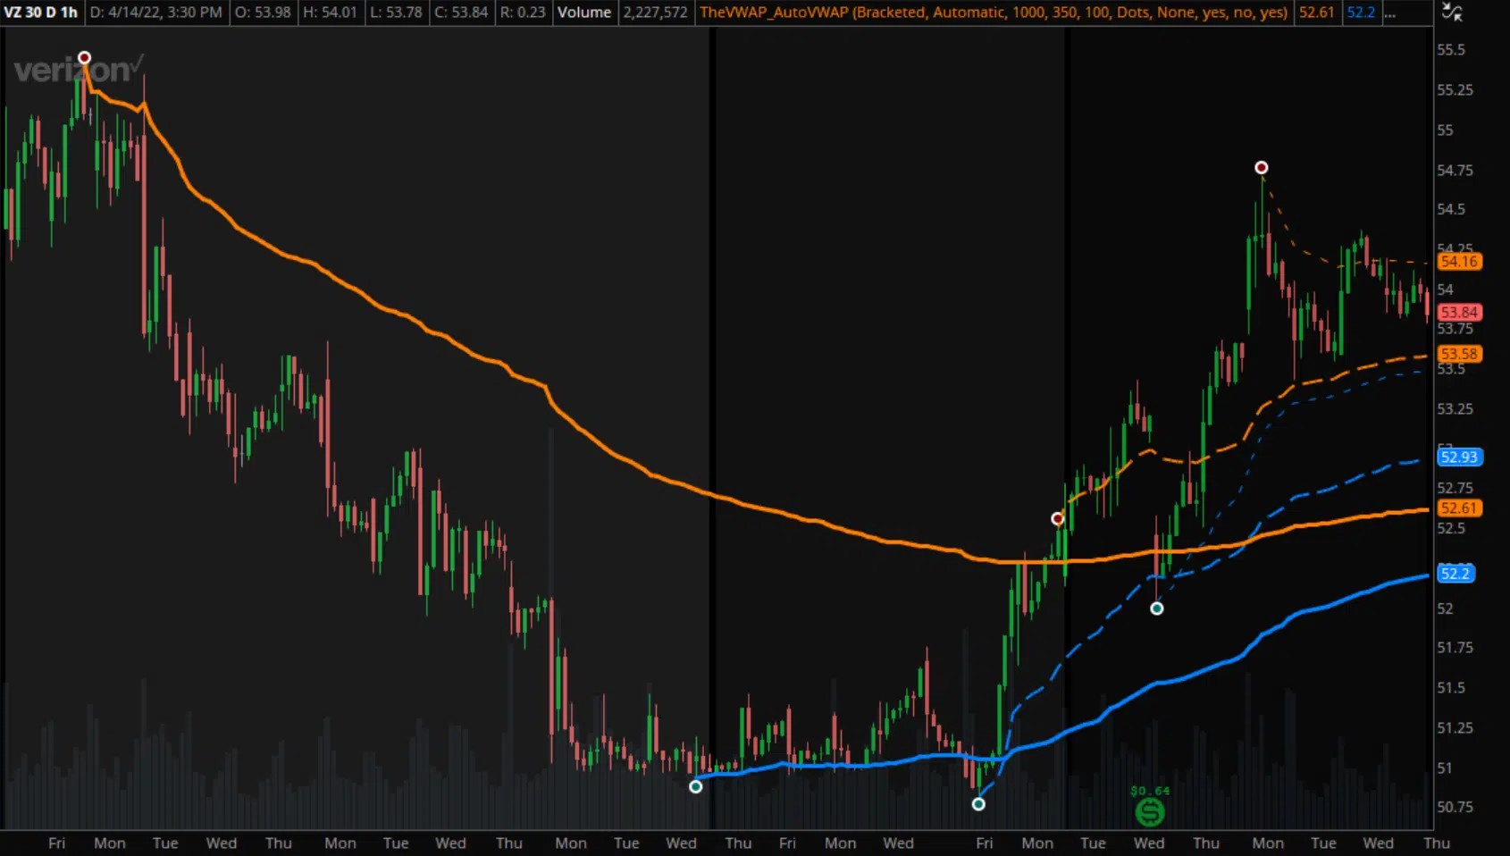The width and height of the screenshot is (1510, 856).
Task: Click the orange 54.16 price bubble
Action: point(1459,262)
